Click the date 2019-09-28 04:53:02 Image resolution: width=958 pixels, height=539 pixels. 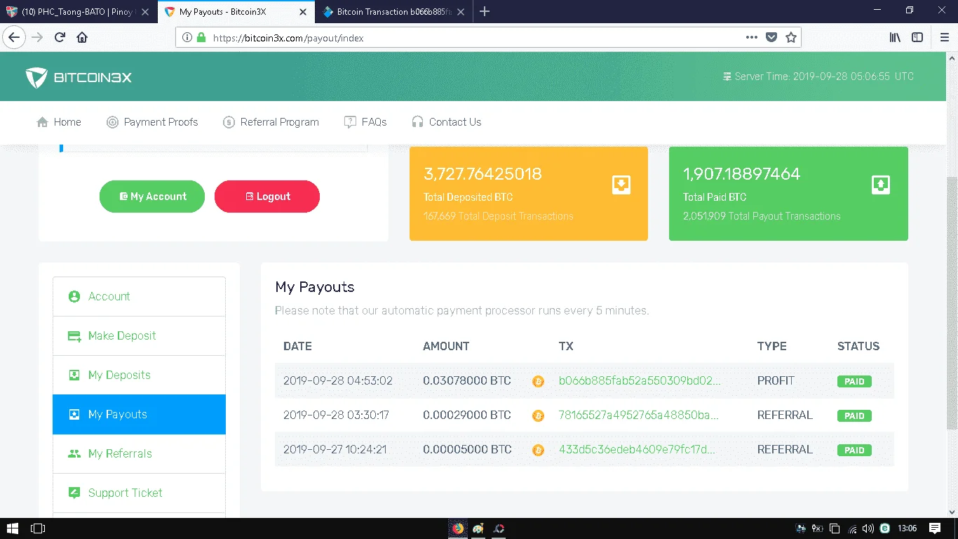(338, 381)
